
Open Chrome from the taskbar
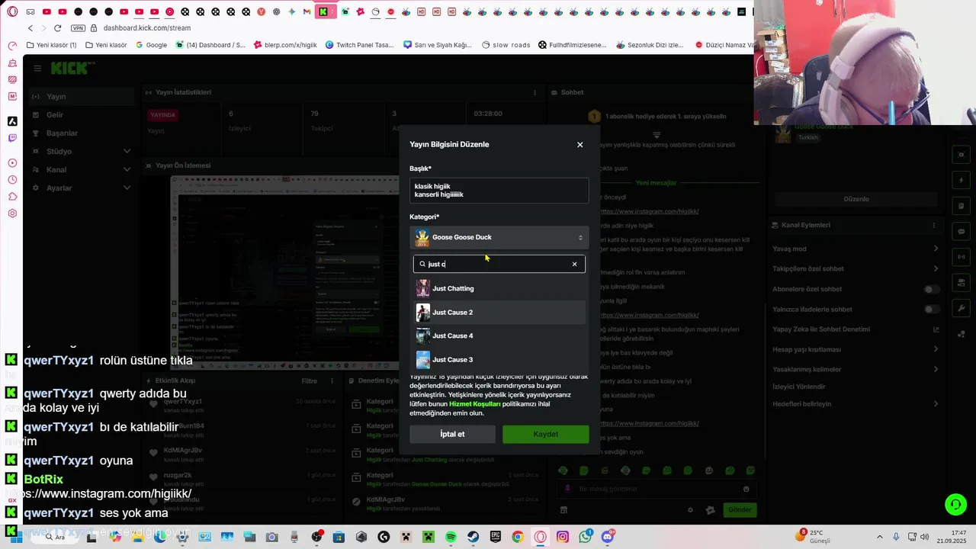coord(518,537)
